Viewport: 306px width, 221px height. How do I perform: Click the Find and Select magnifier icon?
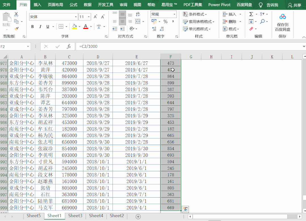[x=263, y=21]
